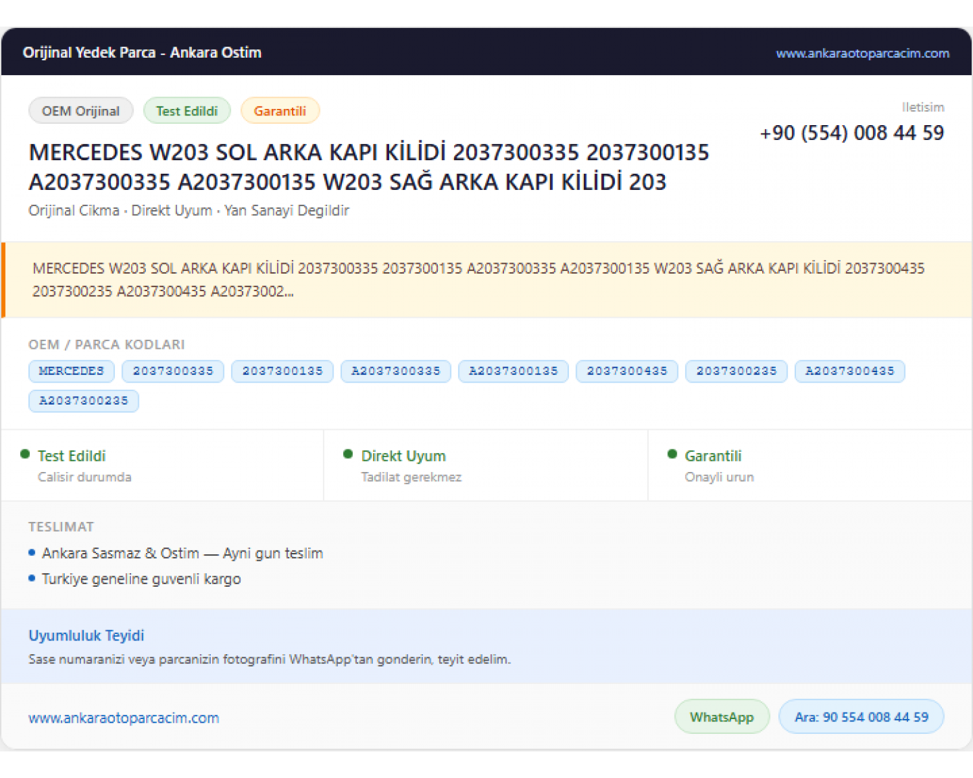This screenshot has width=973, height=778.
Task: Click the green dot beside Direkt Uyum
Action: tap(348, 454)
